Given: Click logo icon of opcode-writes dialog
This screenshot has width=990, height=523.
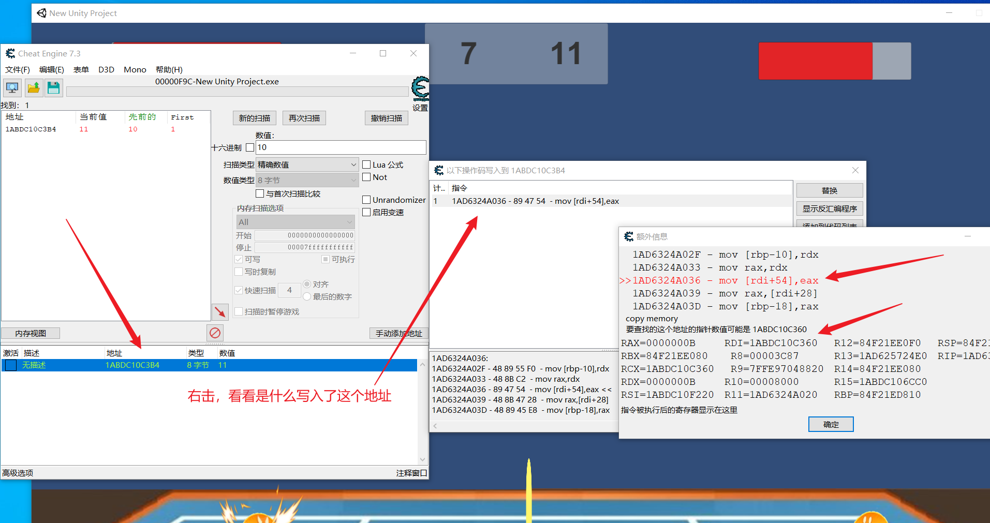Looking at the screenshot, I should click(439, 170).
